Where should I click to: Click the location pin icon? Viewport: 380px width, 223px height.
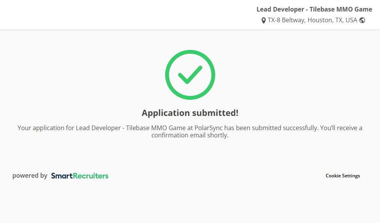[263, 20]
